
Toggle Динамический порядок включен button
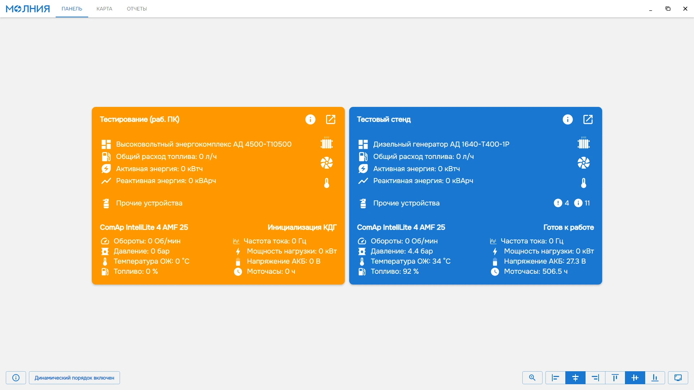point(74,378)
